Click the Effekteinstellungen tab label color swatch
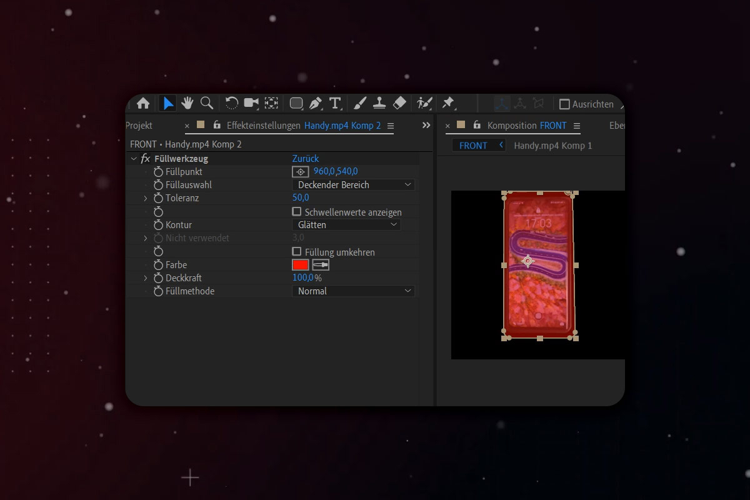This screenshot has height=500, width=750. (x=201, y=124)
